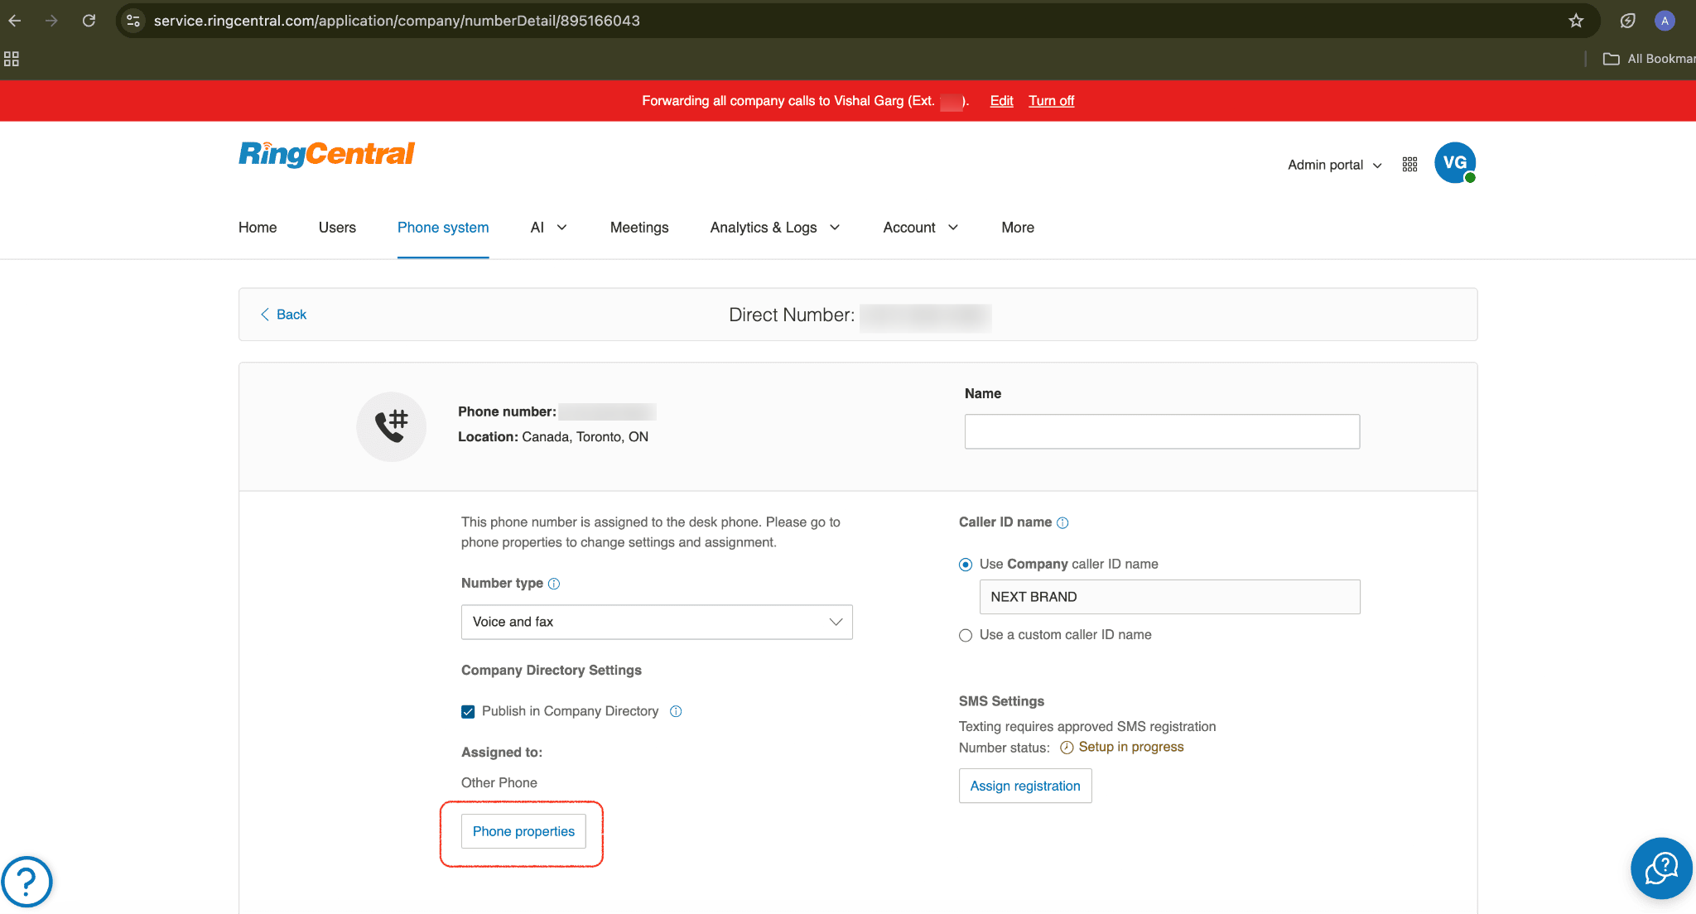Go to RingCentral logo home
The image size is (1696, 914).
pos(326,154)
